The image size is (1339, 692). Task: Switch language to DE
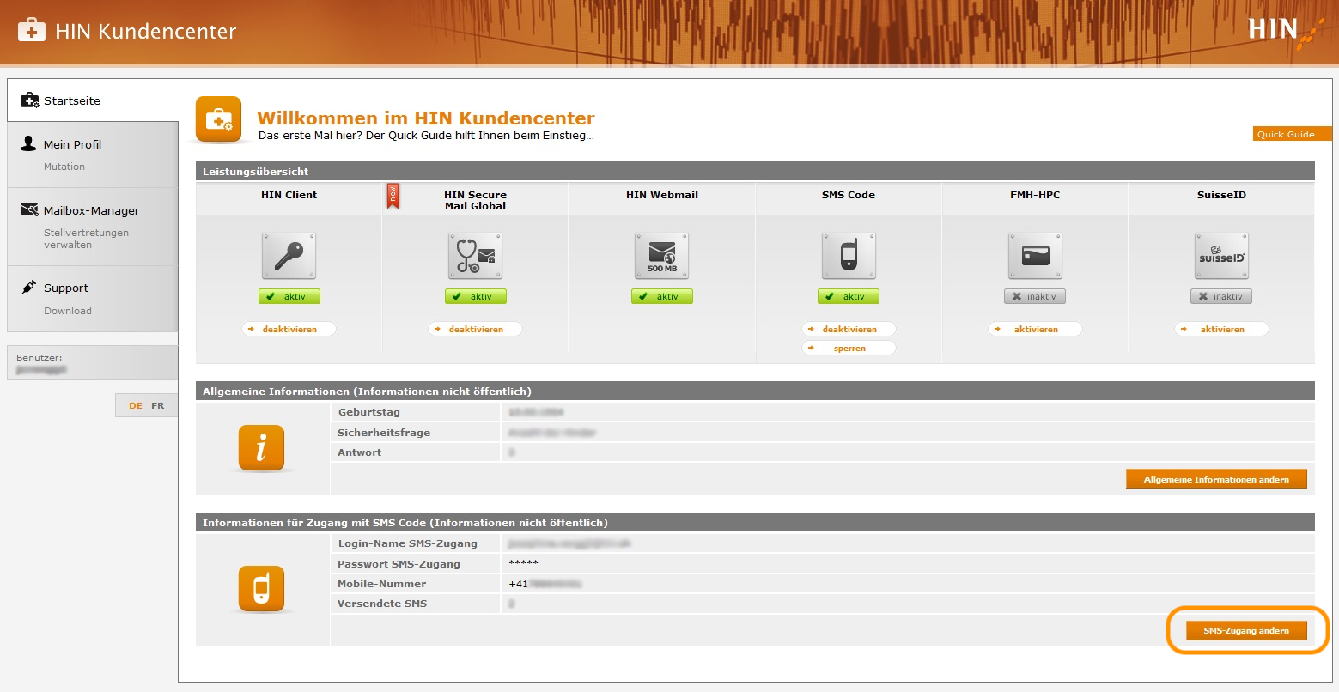(x=136, y=405)
